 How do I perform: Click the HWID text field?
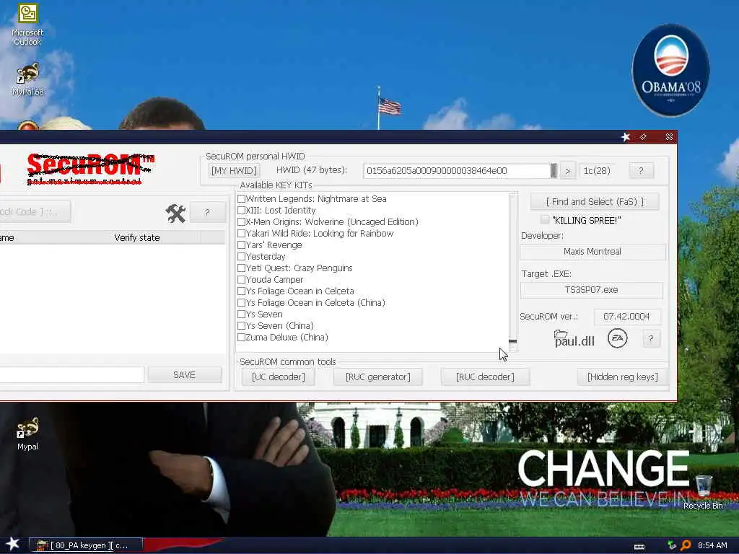[457, 170]
